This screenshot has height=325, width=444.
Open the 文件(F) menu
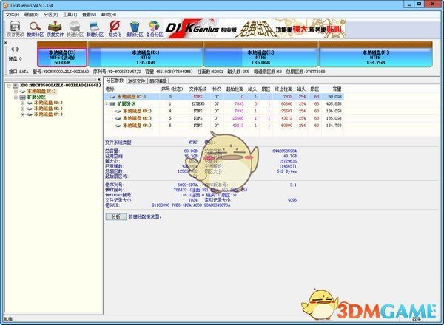pos(12,15)
